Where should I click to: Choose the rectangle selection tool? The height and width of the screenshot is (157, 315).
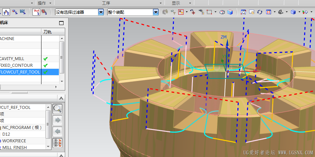209,12
